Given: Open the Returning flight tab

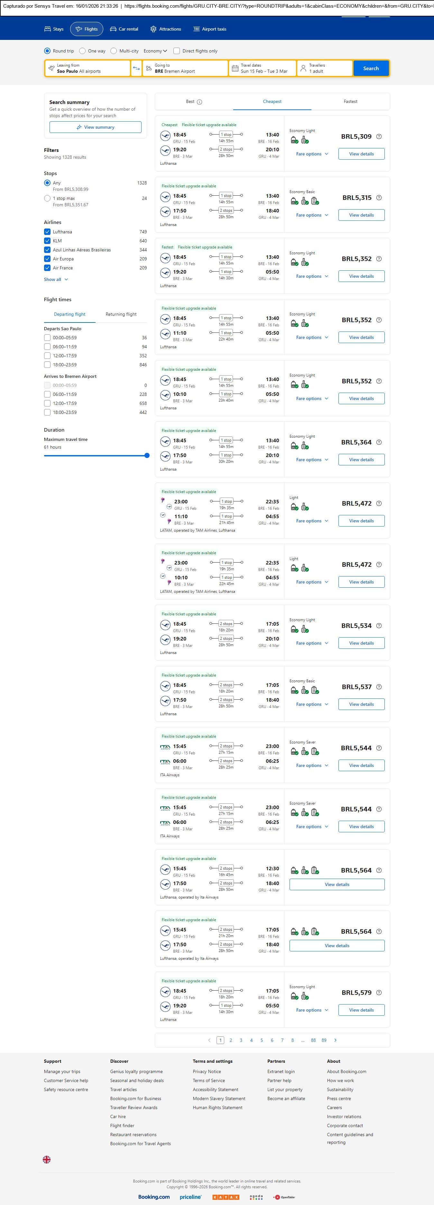Looking at the screenshot, I should tap(121, 314).
